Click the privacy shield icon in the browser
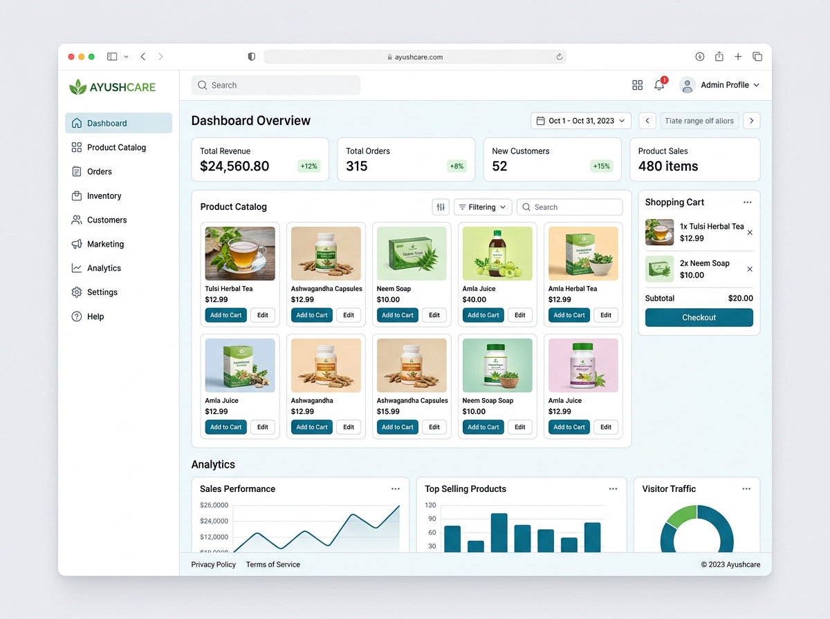The height and width of the screenshot is (619, 830). pos(252,57)
